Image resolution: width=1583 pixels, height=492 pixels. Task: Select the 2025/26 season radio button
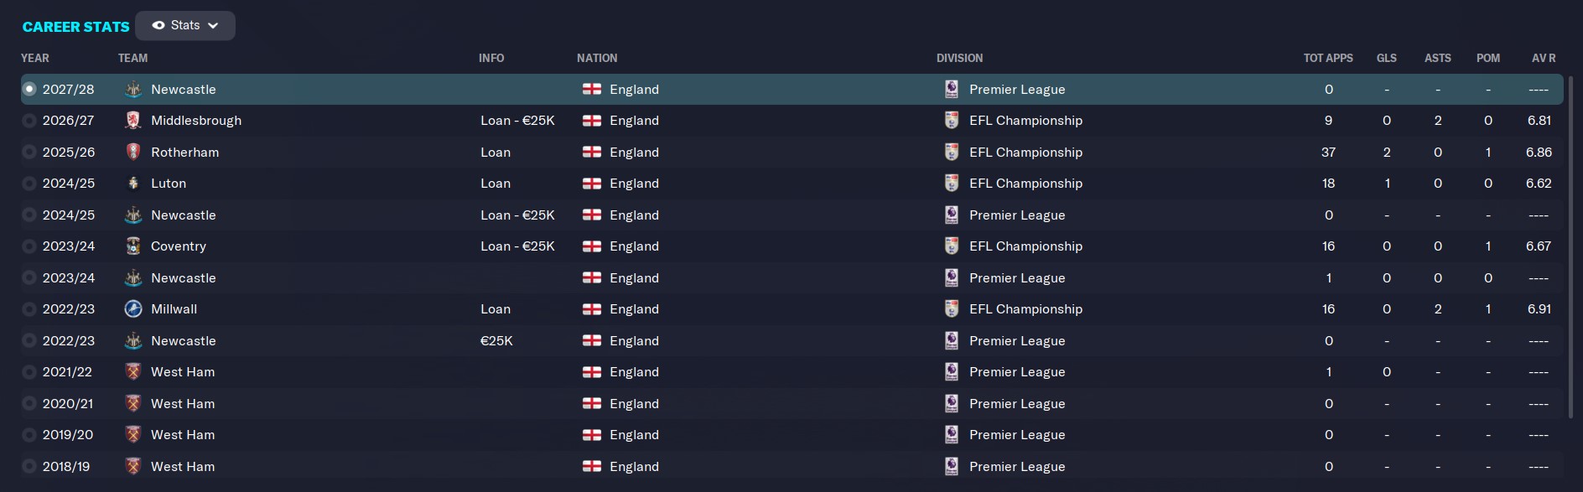(x=29, y=152)
